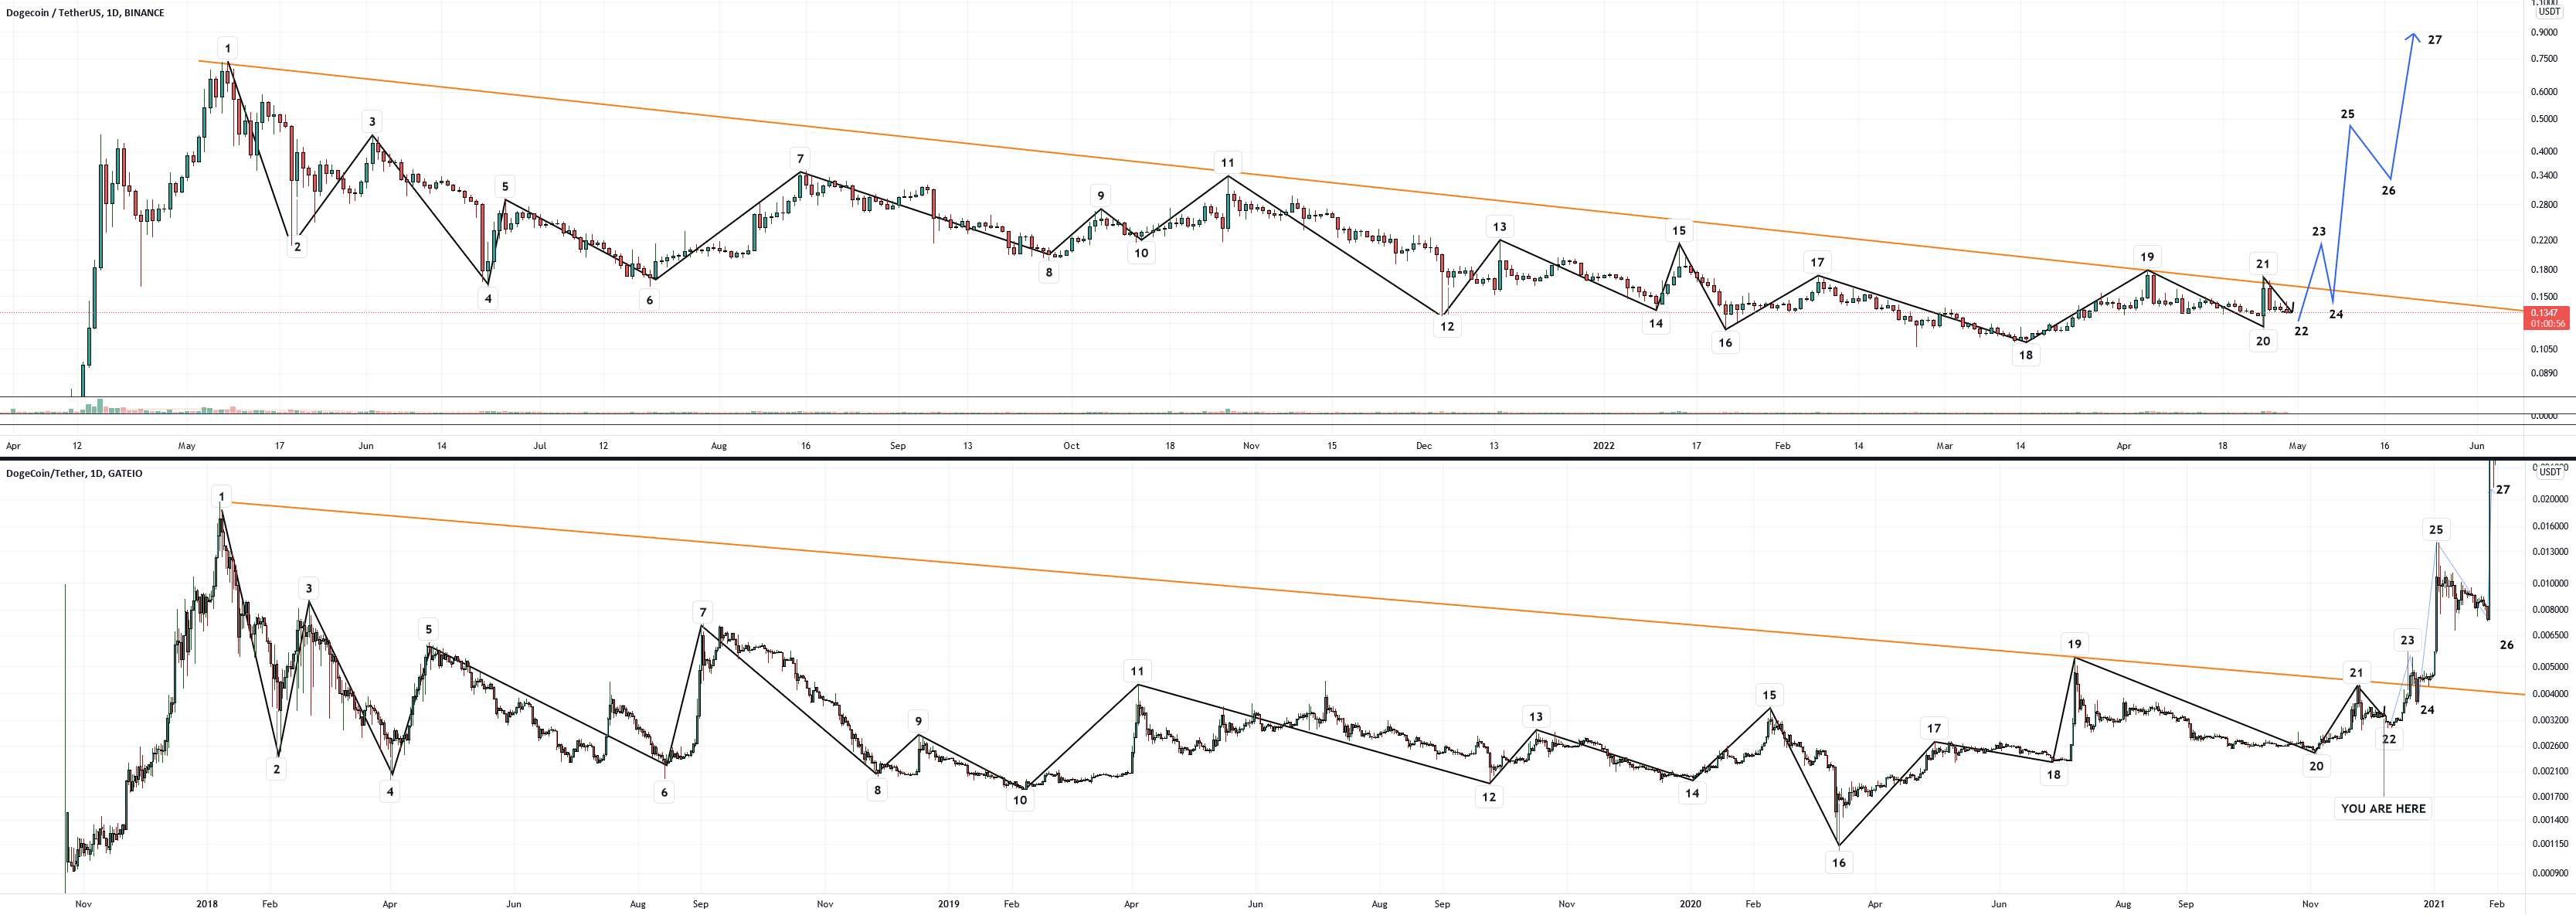Select wave label 19 on the GATEIO chart
Viewport: 2576px width, 915px height.
tap(2074, 644)
